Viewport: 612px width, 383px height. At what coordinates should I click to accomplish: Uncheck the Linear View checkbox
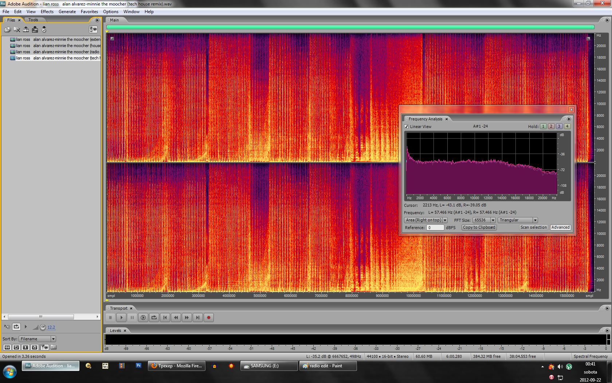pyautogui.click(x=406, y=127)
